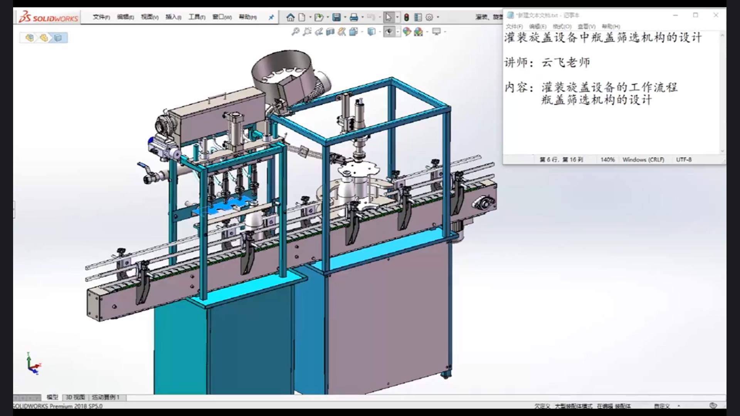Expand the Options gear dropdown arrow

click(x=438, y=17)
